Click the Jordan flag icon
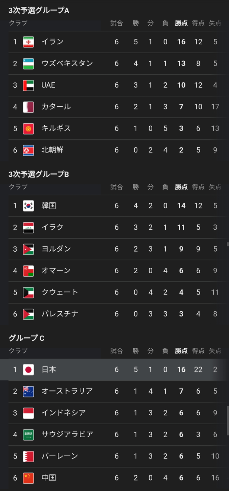 point(28,249)
